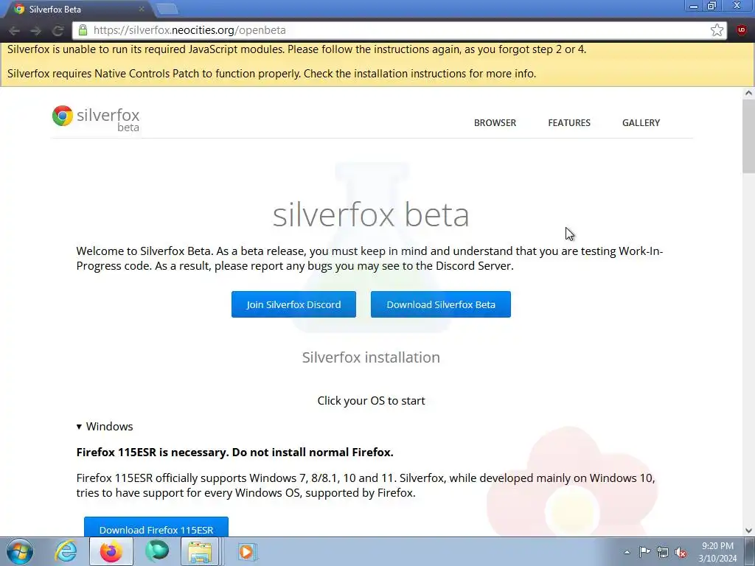Click the muted volume tray icon

click(681, 552)
